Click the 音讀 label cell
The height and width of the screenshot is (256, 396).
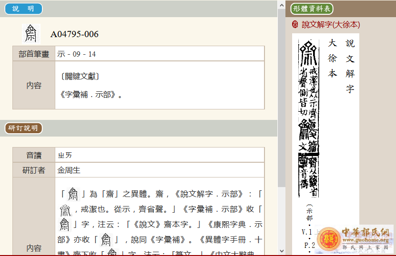(34, 155)
